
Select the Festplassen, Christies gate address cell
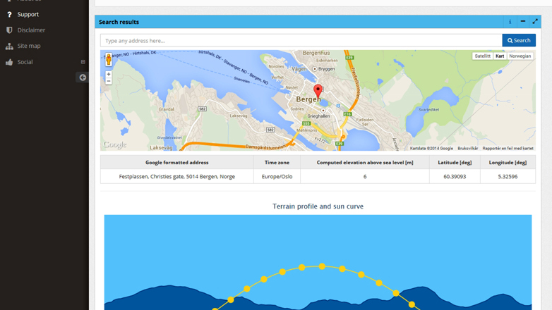tap(176, 176)
